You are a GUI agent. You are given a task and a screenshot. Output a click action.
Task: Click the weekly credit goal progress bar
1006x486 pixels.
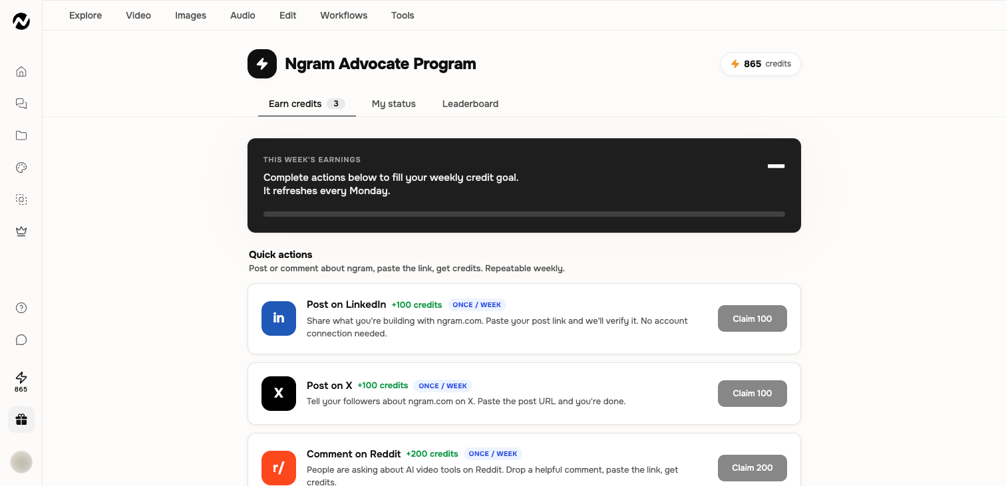tap(524, 214)
